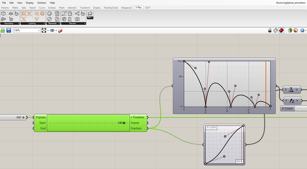307x169 pixels.
Task: Click the blue Save document icon
Action: (x=8, y=31)
